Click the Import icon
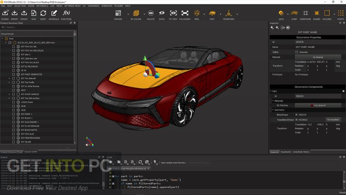Image resolution: width=346 pixels, height=195 pixels. [14, 13]
